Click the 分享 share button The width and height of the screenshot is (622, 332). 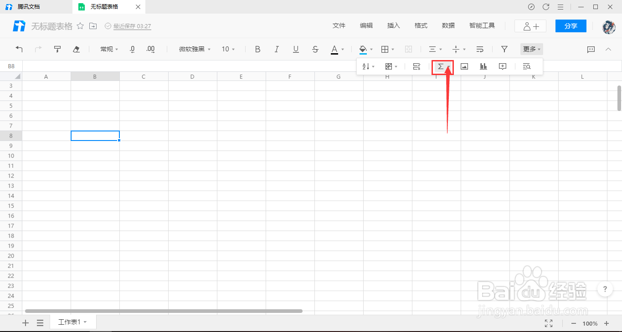click(571, 26)
